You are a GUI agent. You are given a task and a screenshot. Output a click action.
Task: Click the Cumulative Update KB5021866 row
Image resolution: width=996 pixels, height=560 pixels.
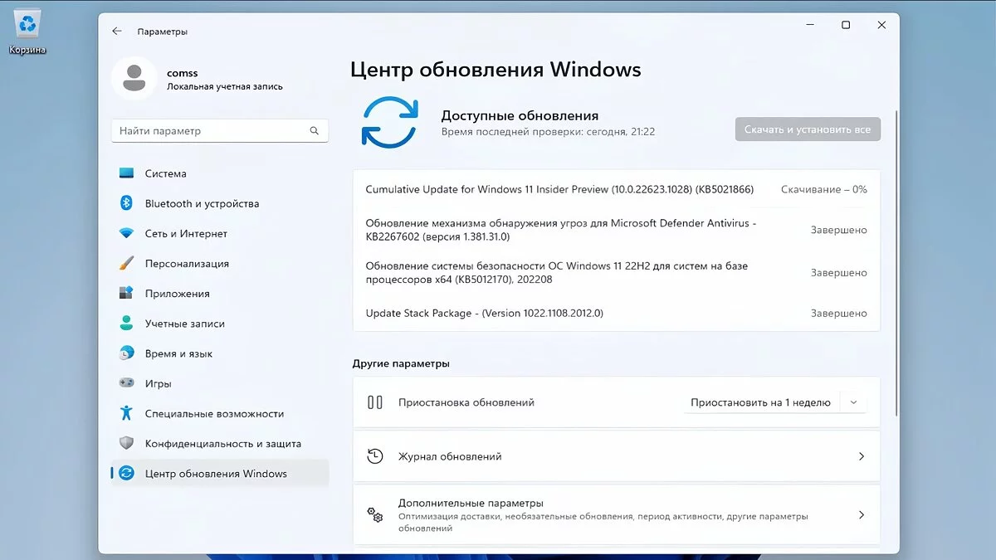pyautogui.click(x=617, y=189)
